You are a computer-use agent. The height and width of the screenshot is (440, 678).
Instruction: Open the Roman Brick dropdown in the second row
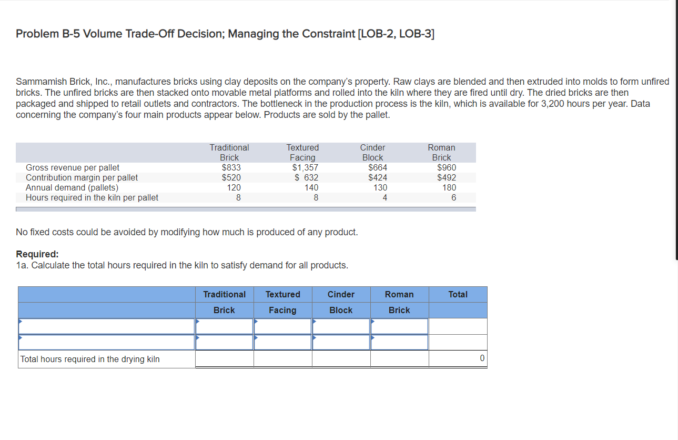(372, 338)
